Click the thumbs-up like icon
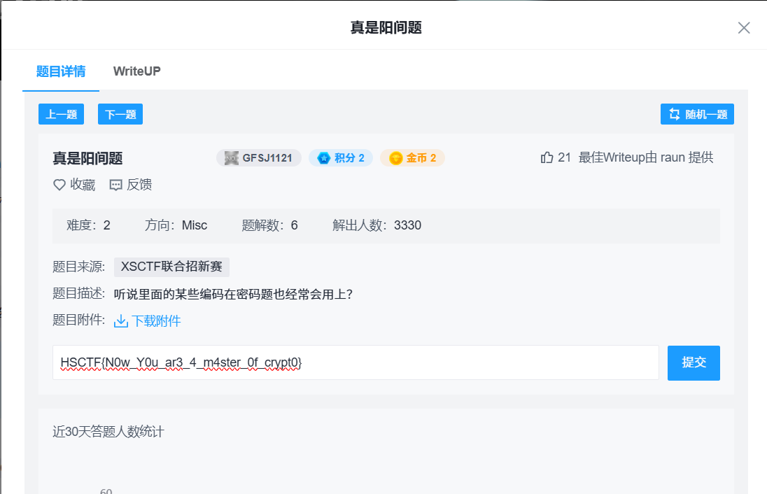Viewport: 767px width, 494px height. (x=547, y=157)
